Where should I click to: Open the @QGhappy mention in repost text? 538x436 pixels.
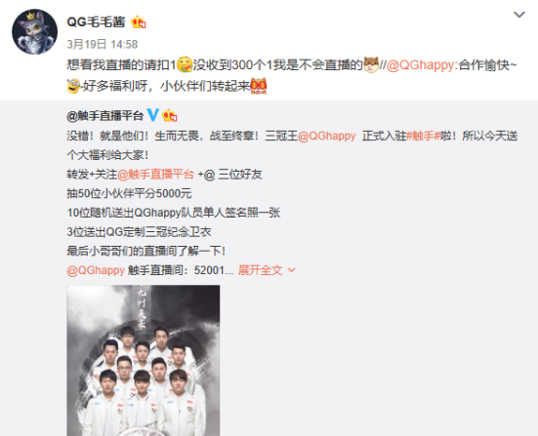420,64
